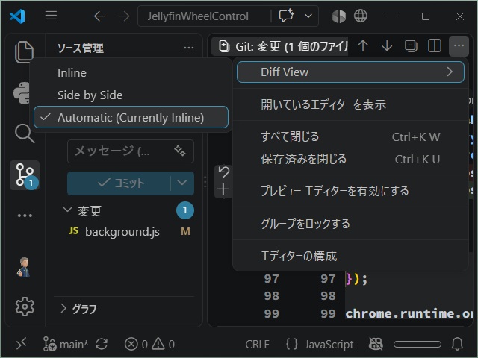Click the sync changes status bar icon
Screen dimensions: 478x358
point(102,345)
